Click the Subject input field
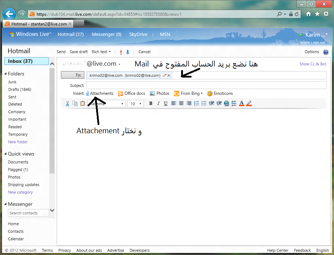This screenshot has height=255, width=334. point(206,85)
